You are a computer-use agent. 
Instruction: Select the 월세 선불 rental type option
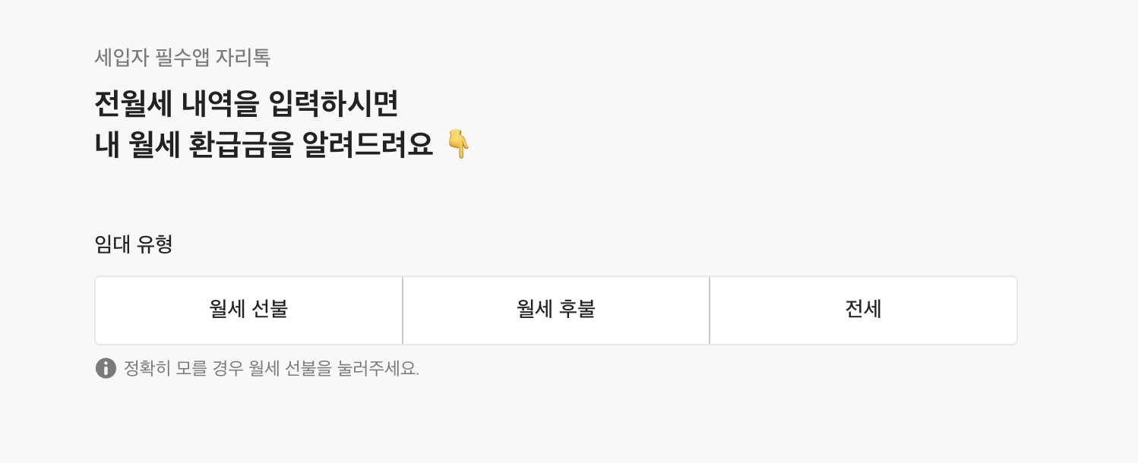point(248,310)
